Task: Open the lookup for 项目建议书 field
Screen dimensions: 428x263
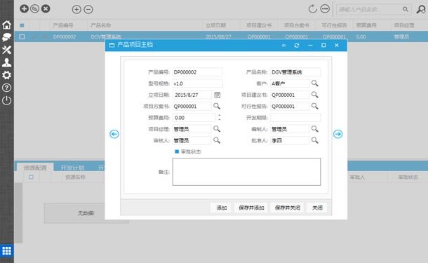Action: click(x=315, y=95)
